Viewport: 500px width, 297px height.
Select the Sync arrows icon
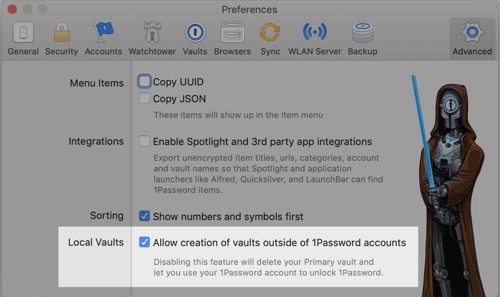(270, 32)
